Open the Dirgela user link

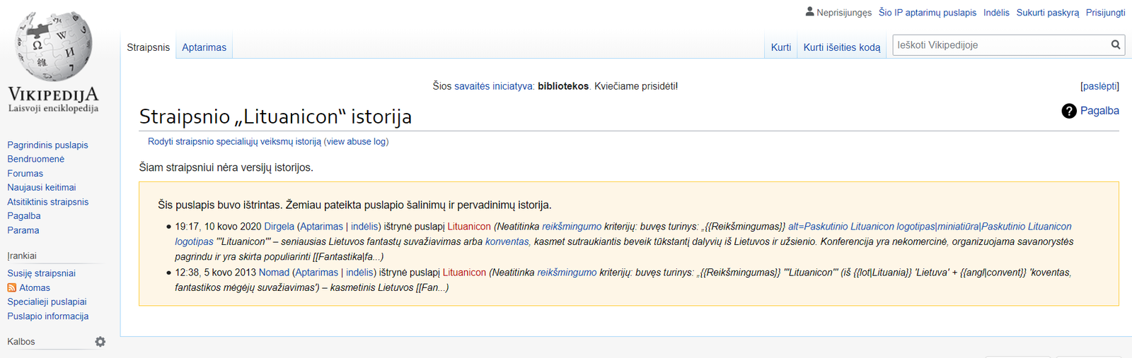279,227
